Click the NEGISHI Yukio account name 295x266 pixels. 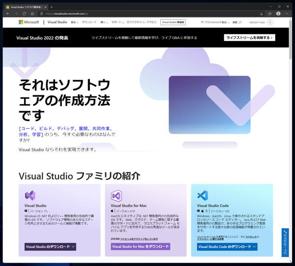pyautogui.click(x=257, y=22)
